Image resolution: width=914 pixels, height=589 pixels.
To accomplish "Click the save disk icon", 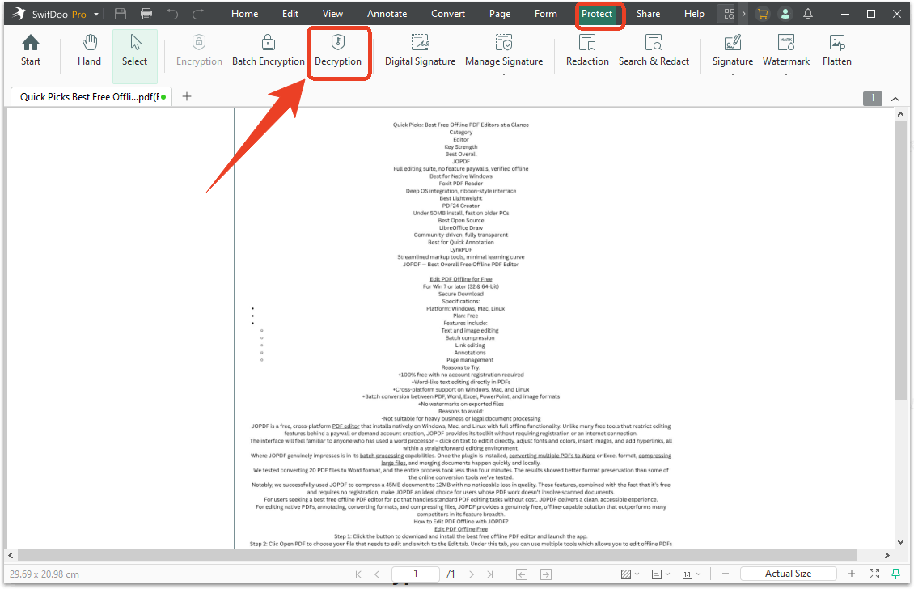I will 120,14.
